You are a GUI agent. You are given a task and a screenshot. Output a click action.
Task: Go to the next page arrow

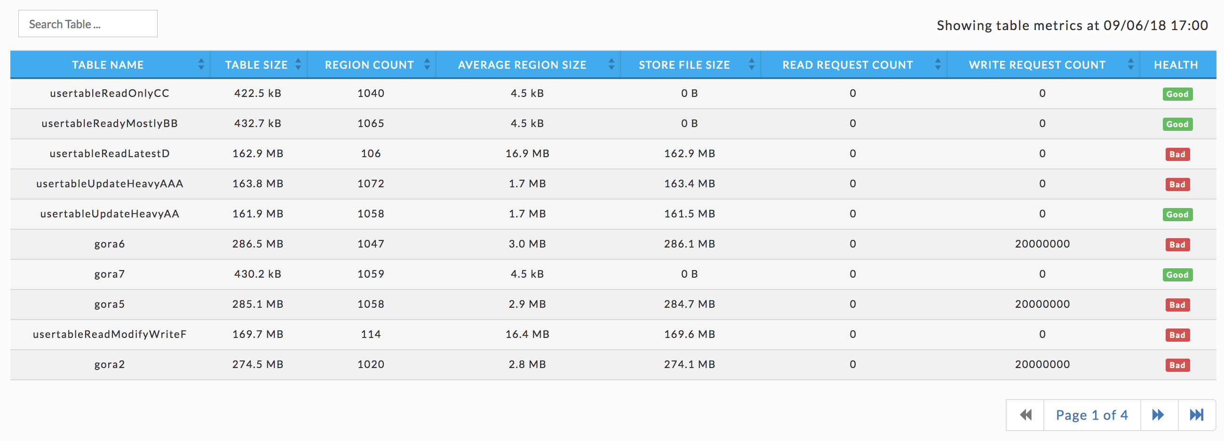point(1159,415)
